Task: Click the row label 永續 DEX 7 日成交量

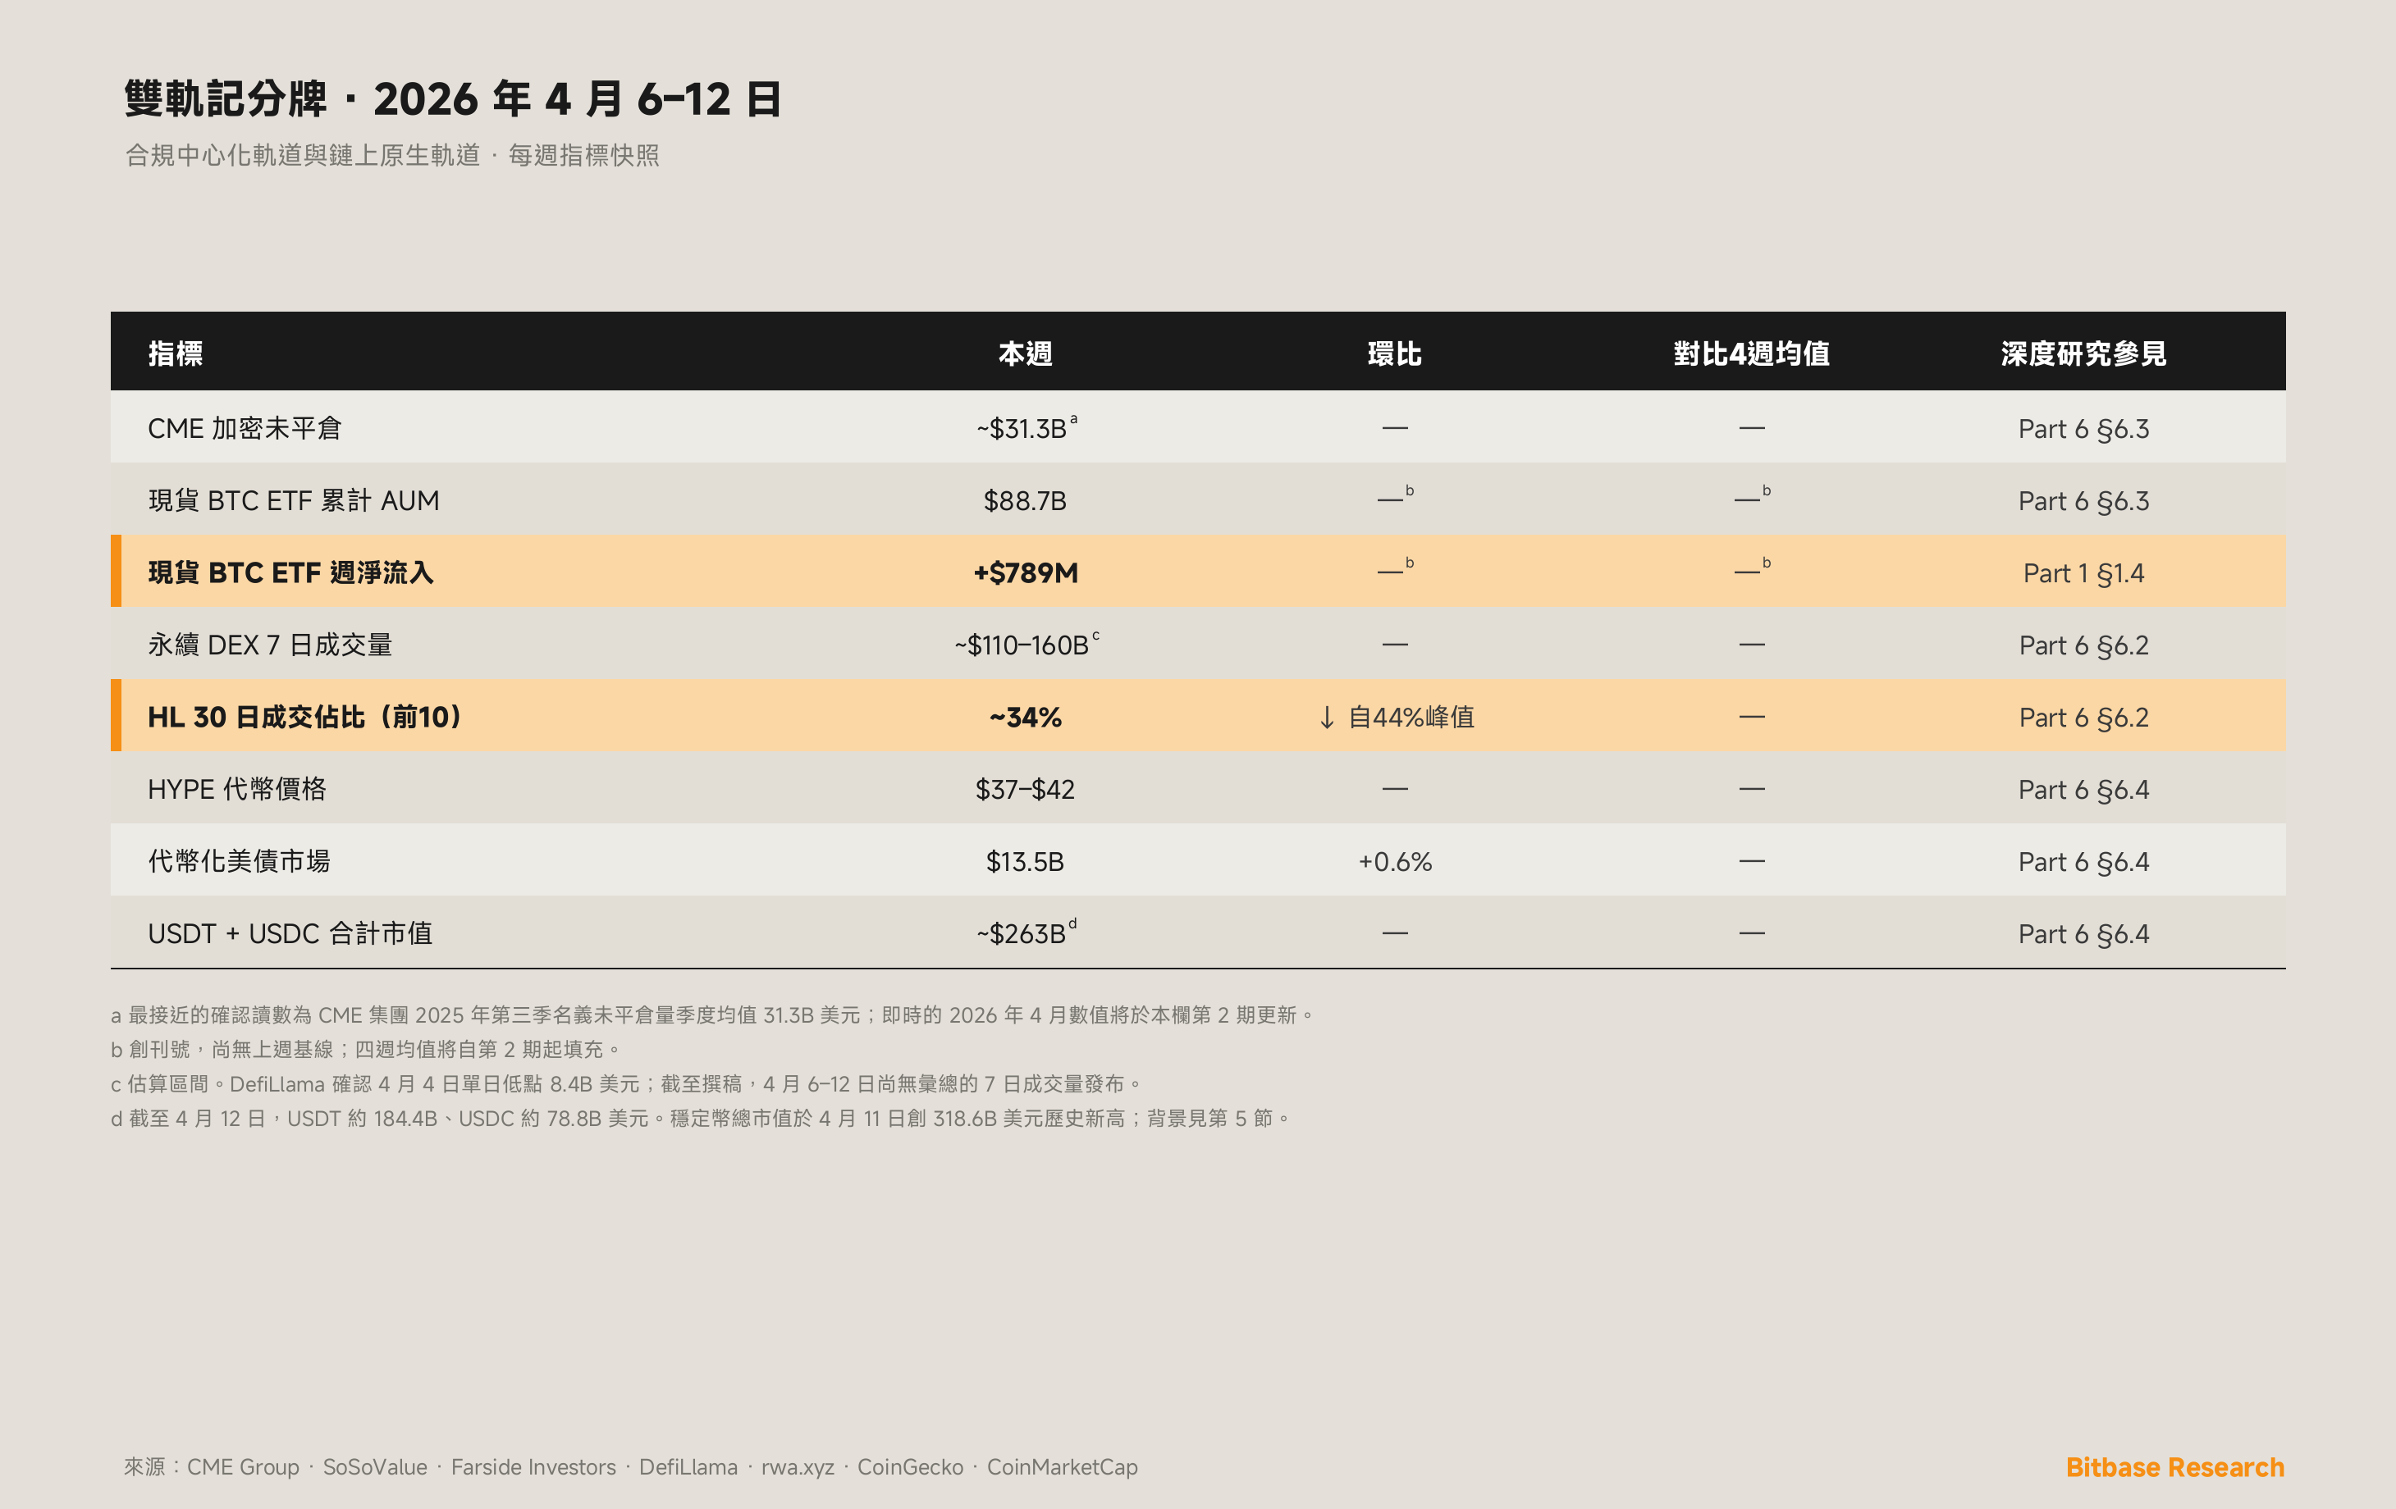Action: click(x=270, y=645)
